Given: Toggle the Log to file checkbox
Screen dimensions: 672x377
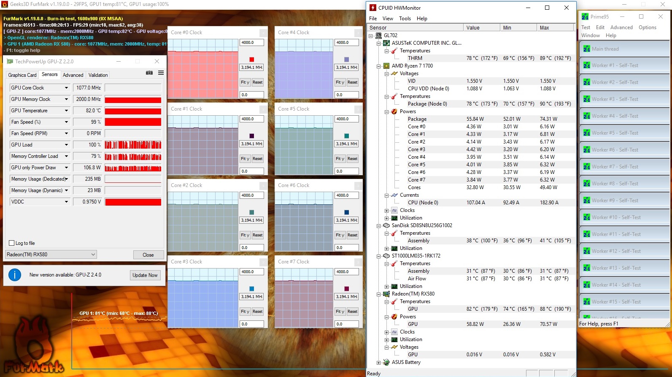Looking at the screenshot, I should click(x=12, y=243).
